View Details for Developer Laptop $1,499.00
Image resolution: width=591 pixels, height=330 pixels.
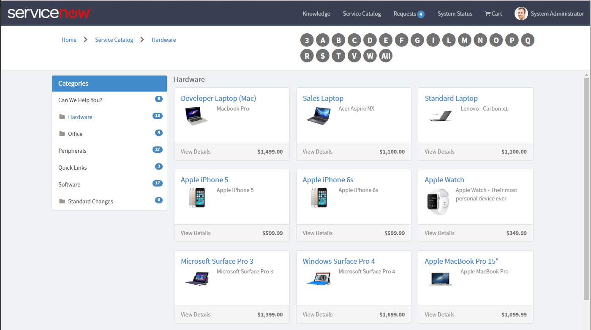[196, 151]
